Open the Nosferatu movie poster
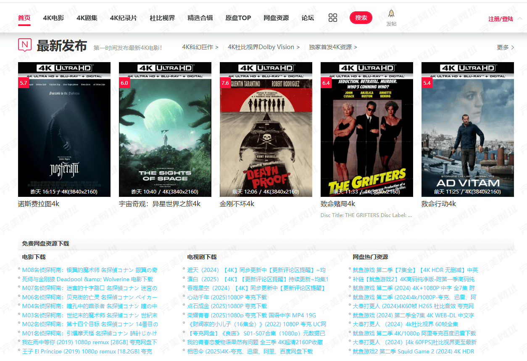Image resolution: width=527 pixels, height=361 pixels. 64,129
